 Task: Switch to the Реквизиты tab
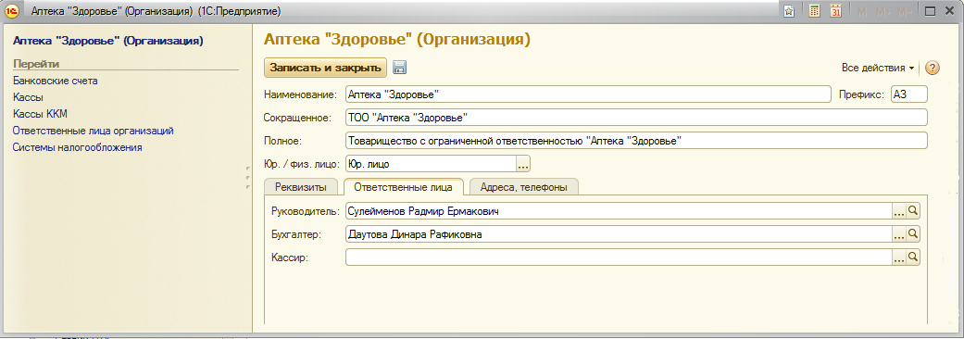[x=301, y=187]
